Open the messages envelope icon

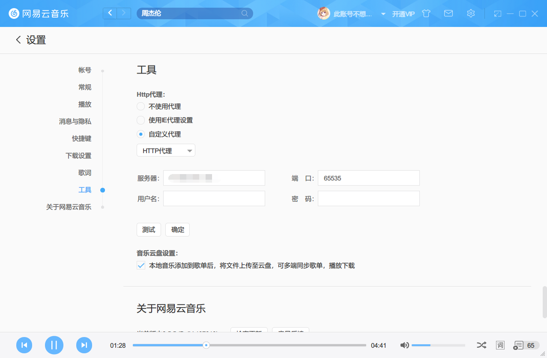coord(448,13)
